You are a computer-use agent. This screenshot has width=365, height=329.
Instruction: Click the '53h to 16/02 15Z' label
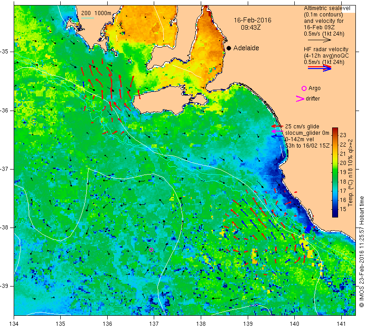pyautogui.click(x=308, y=145)
